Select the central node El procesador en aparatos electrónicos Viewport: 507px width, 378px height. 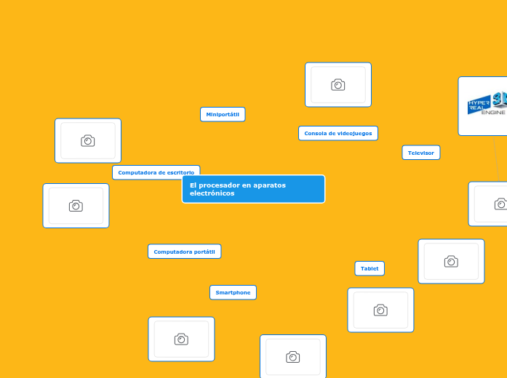click(x=253, y=189)
